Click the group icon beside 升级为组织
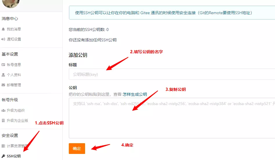 coord(3,111)
